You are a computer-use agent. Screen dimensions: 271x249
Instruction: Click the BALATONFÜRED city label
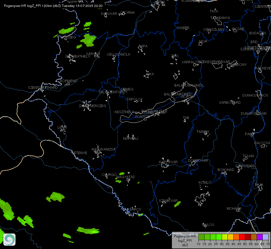tap(178, 94)
